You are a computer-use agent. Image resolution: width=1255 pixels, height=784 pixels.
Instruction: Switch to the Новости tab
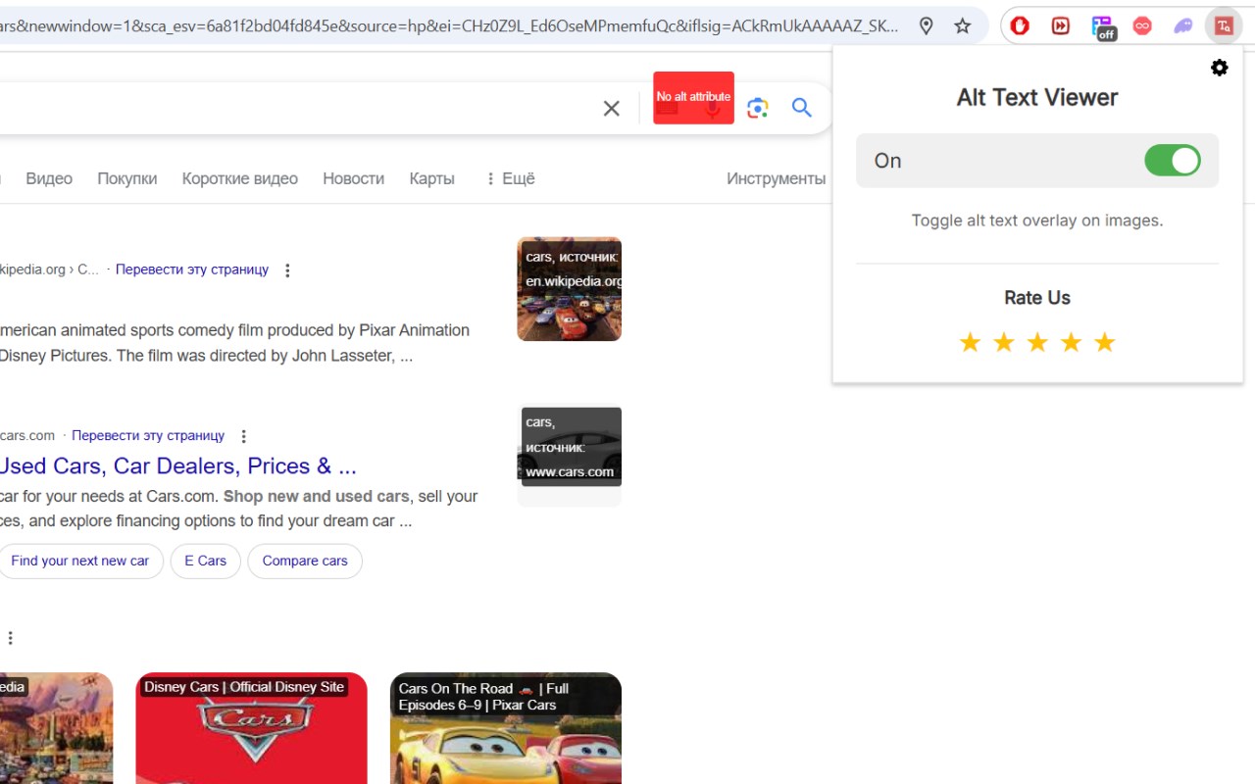(x=353, y=178)
